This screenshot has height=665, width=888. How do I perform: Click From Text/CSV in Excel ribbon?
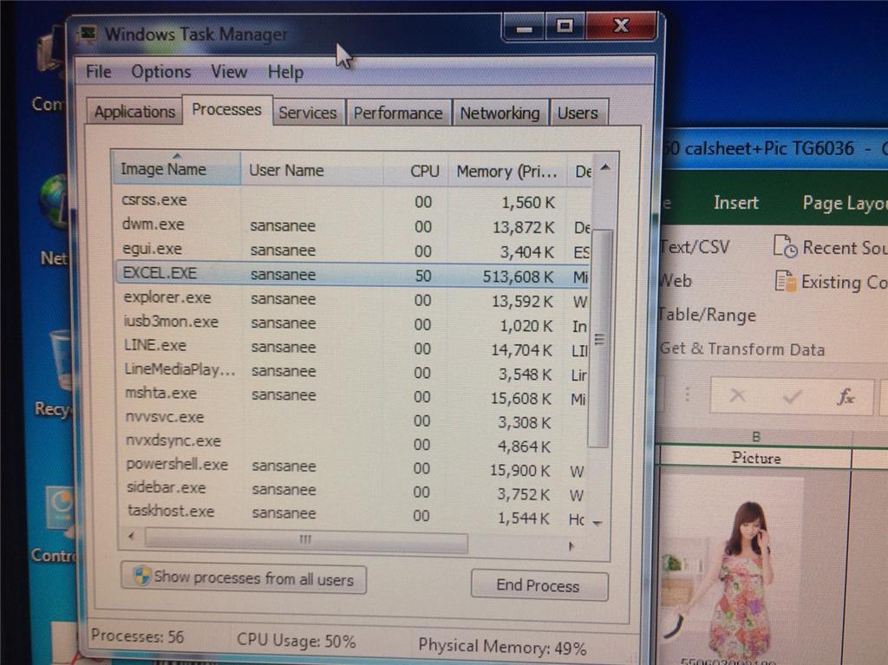point(695,247)
